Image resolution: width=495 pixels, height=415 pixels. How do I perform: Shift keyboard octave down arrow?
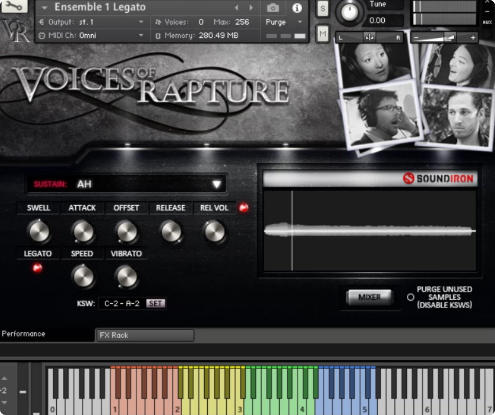(x=4, y=403)
